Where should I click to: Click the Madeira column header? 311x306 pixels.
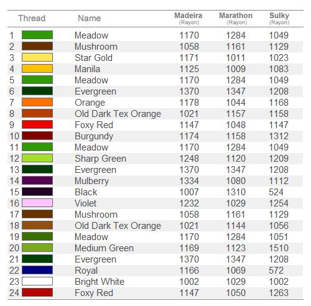pyautogui.click(x=188, y=18)
